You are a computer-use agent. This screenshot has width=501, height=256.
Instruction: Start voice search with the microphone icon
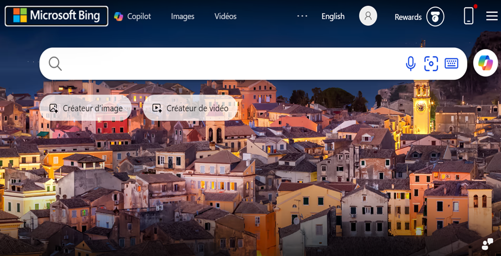click(x=410, y=64)
